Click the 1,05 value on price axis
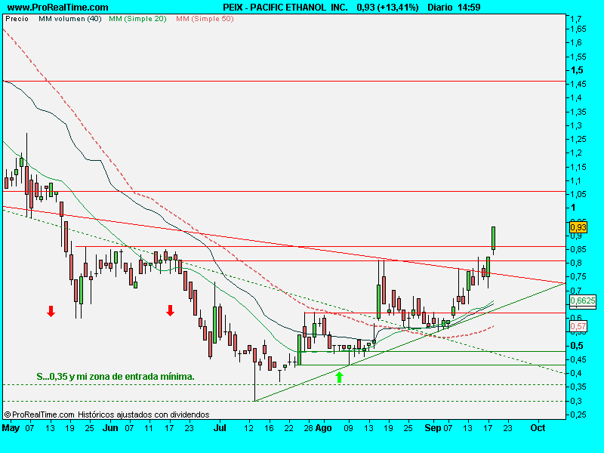 578,194
